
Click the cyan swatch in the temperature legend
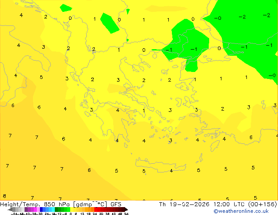pos(53,209)
